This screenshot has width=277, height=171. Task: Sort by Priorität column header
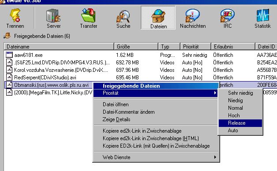pyautogui.click(x=196, y=47)
